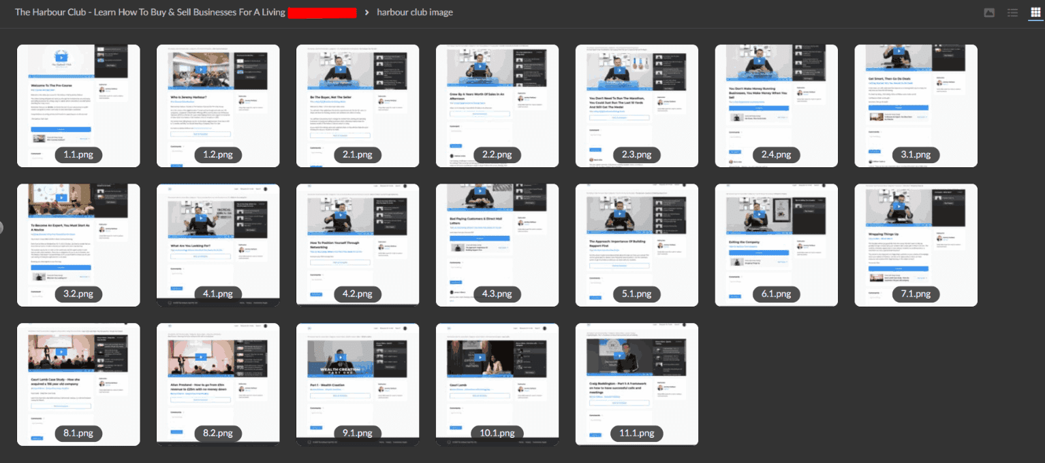Open the 2.4.png image

(x=777, y=105)
